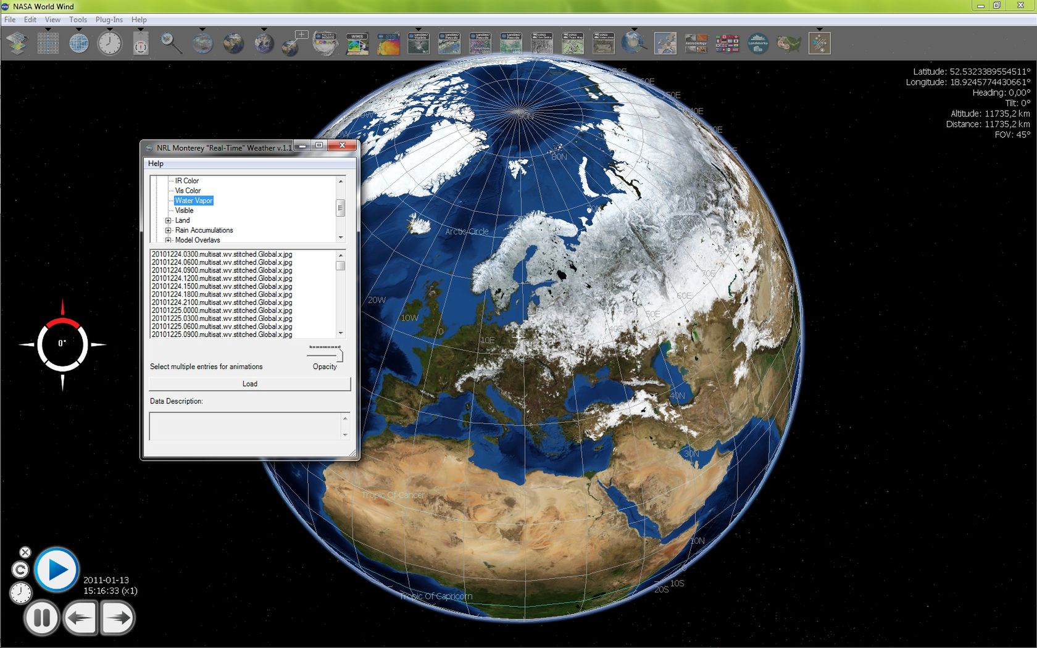
Task: Toggle the wireframe globe icon in toolbar
Action: tap(79, 43)
